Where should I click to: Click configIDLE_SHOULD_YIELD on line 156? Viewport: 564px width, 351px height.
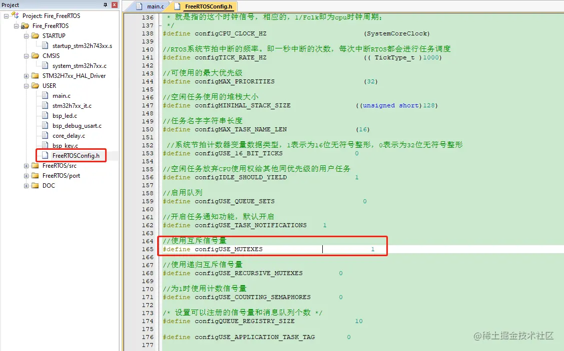241,177
